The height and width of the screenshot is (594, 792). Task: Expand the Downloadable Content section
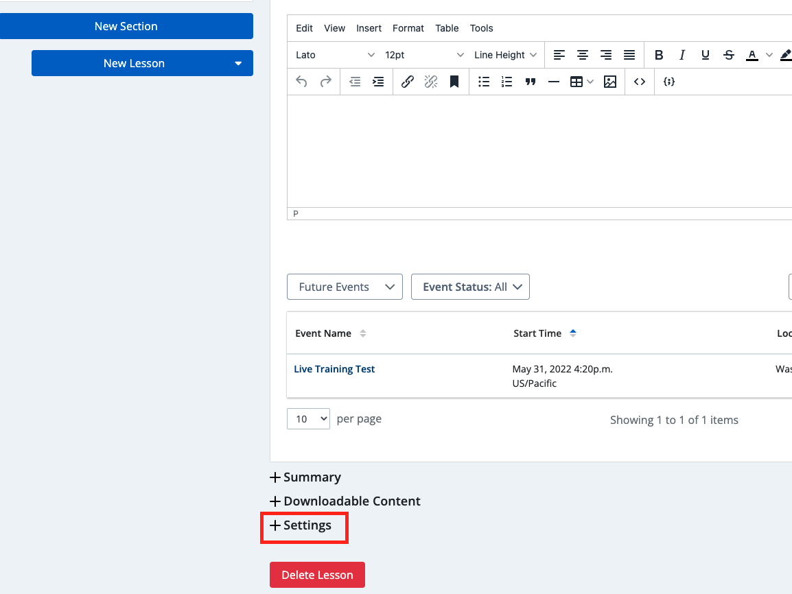click(x=345, y=501)
